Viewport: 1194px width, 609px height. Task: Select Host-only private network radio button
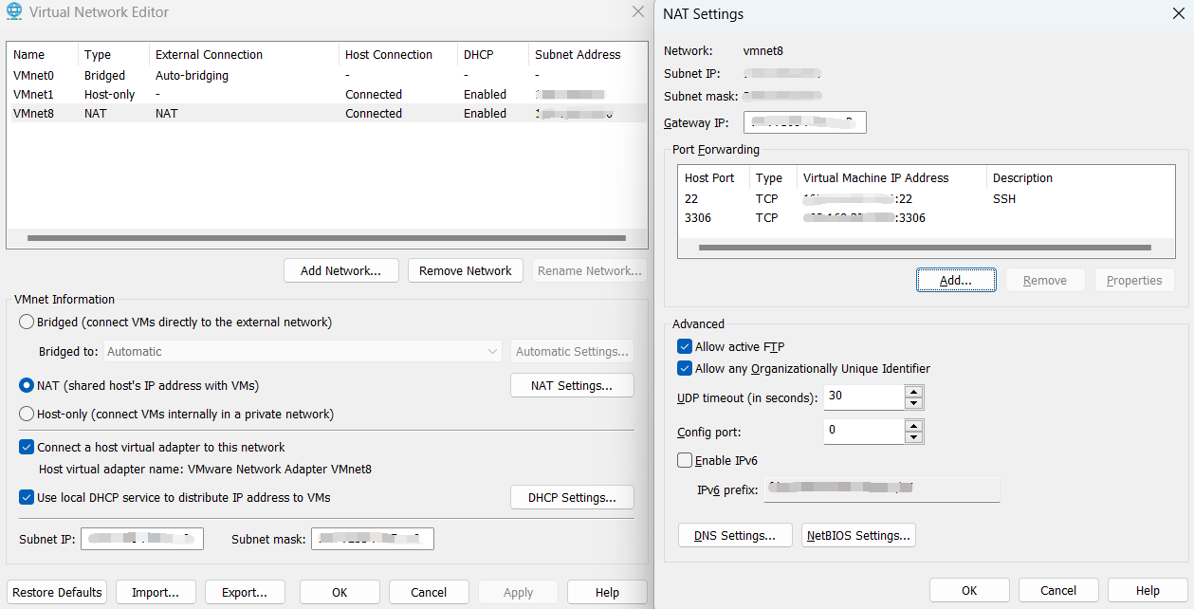[x=27, y=415]
